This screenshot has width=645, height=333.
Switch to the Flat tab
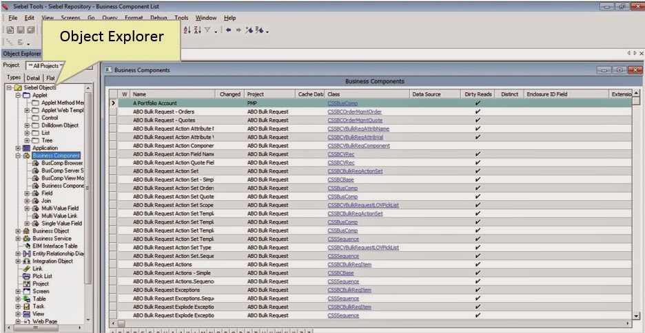[50, 78]
